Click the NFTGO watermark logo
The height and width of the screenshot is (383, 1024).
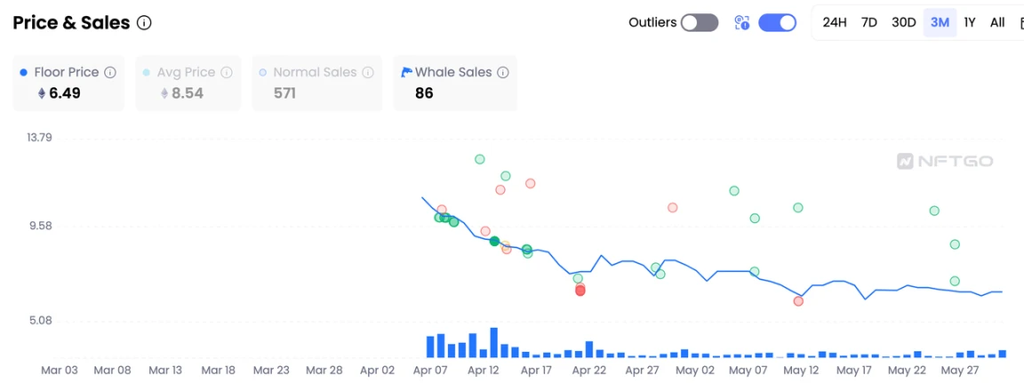coord(945,161)
